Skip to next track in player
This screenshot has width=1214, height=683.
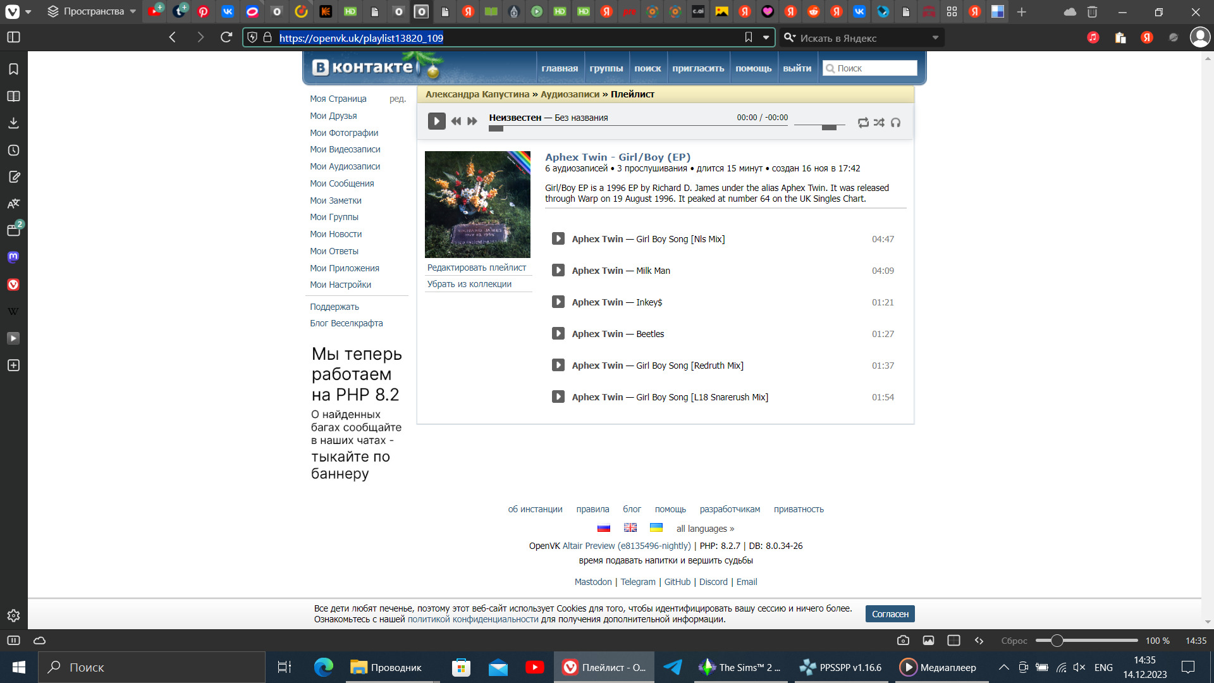472,121
